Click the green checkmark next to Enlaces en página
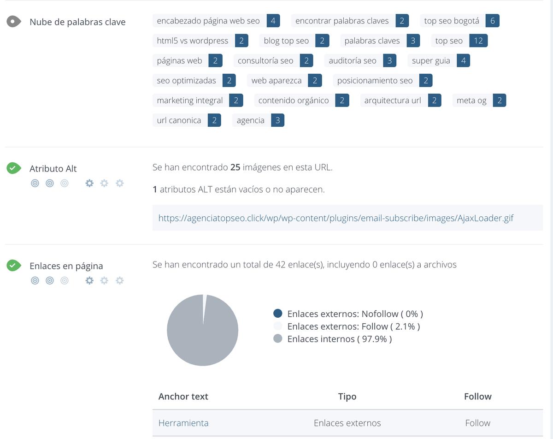 coord(14,266)
